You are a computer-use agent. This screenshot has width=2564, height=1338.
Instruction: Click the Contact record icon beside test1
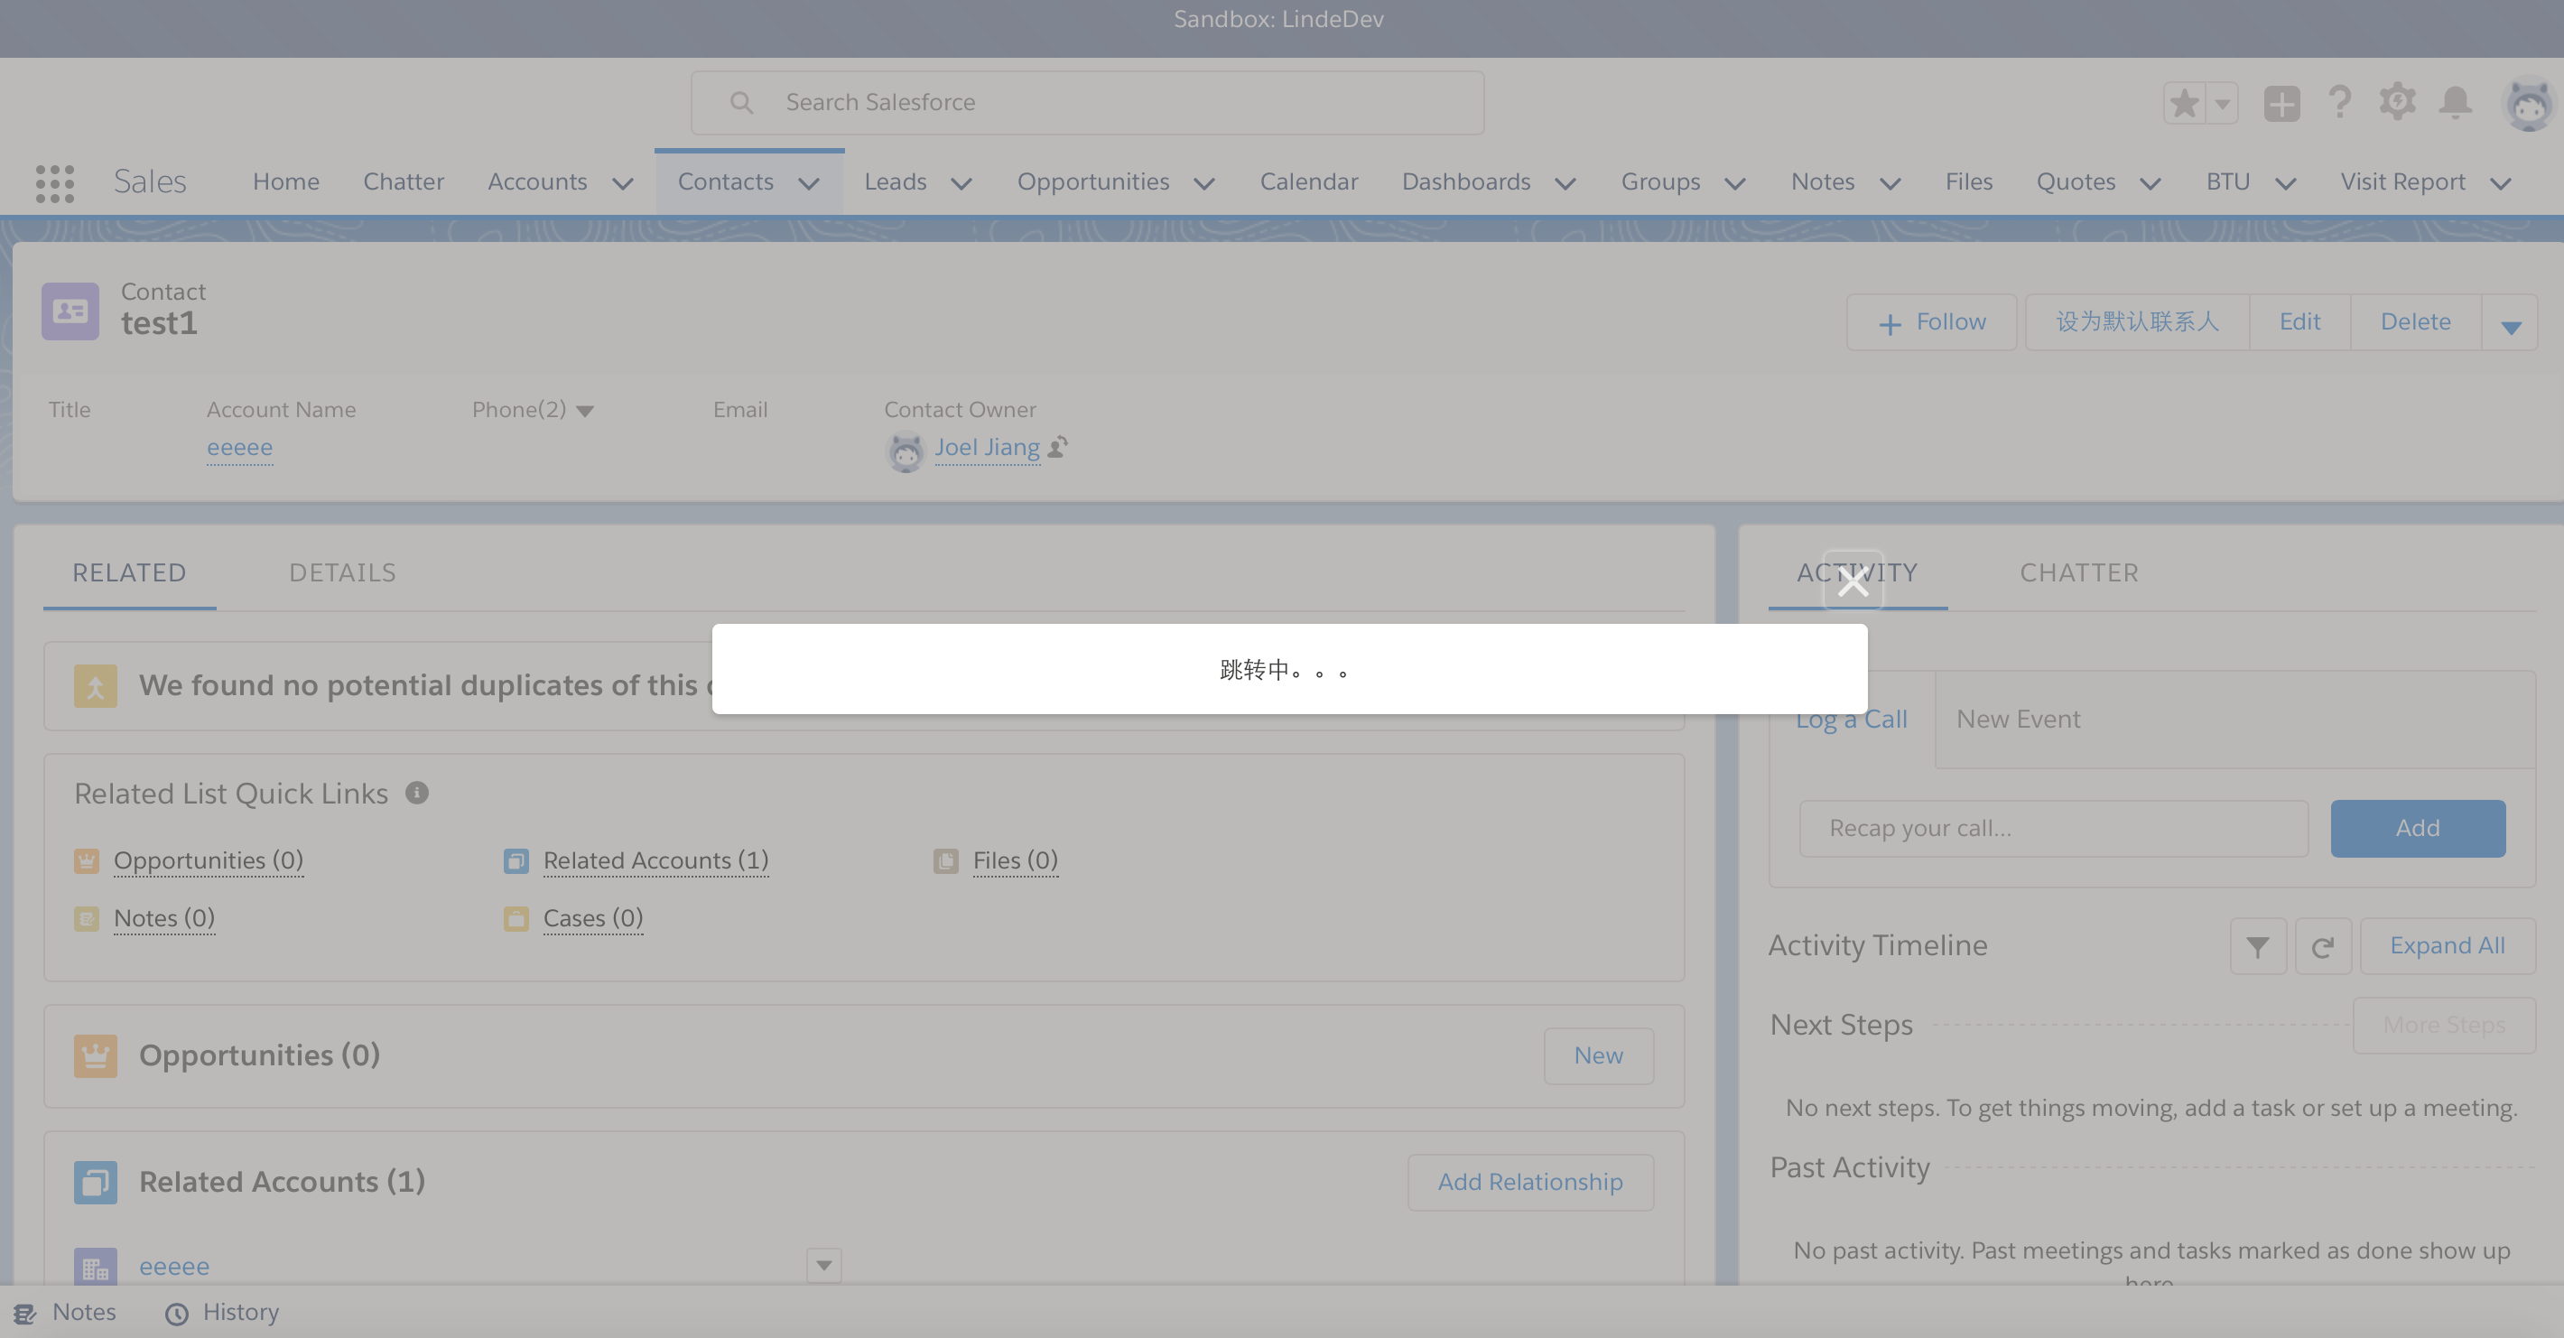click(x=70, y=311)
